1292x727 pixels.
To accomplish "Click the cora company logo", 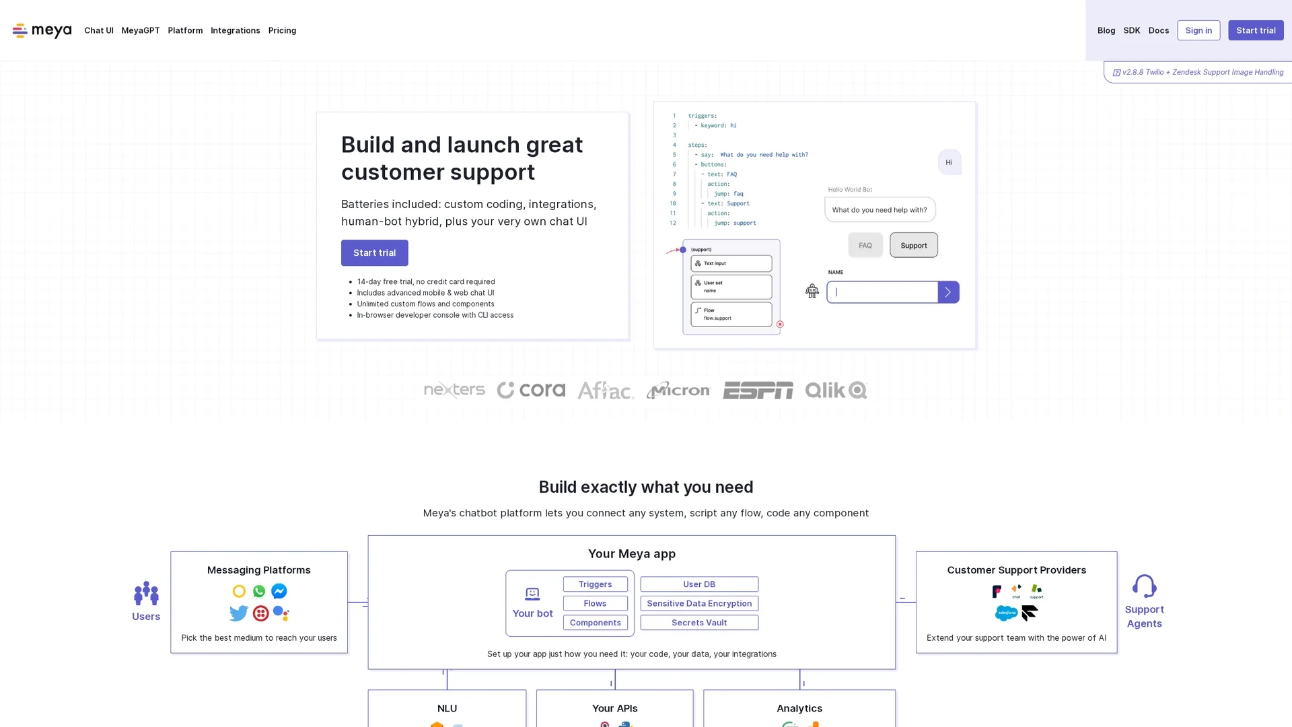I will coord(531,390).
